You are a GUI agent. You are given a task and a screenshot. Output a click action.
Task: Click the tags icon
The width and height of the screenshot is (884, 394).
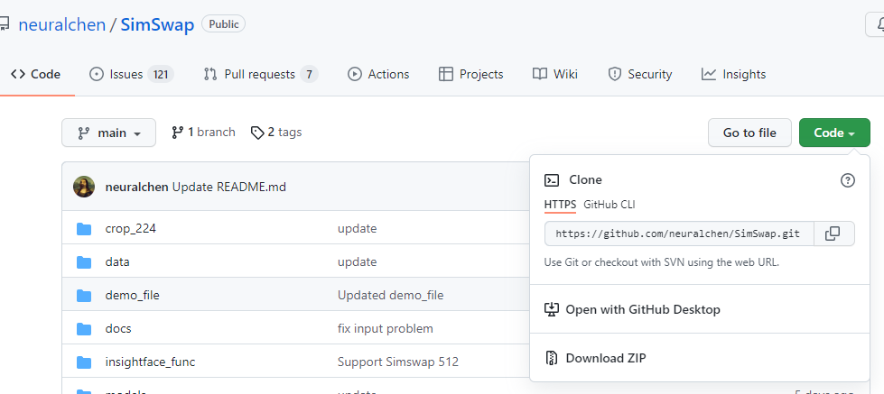tap(257, 133)
